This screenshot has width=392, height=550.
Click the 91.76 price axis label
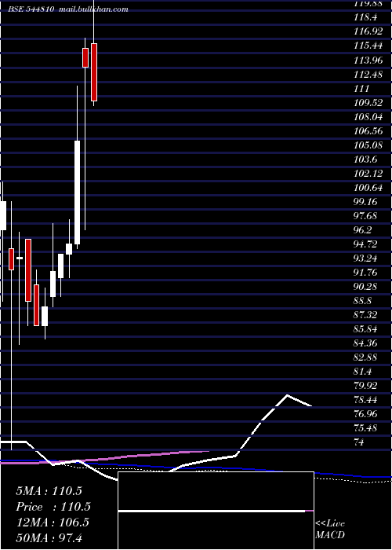[365, 273]
